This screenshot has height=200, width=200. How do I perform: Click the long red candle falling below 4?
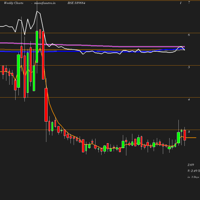(46, 105)
